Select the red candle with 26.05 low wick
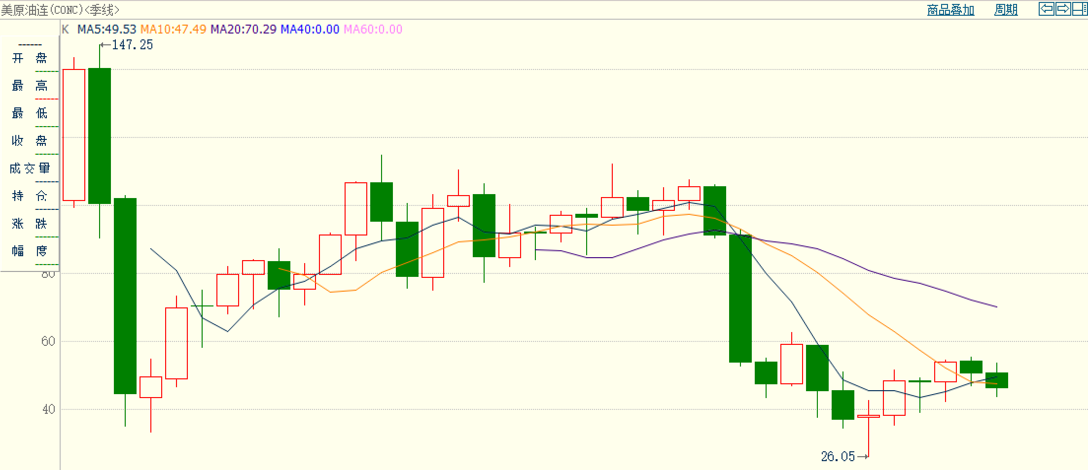This screenshot has width=1088, height=470. [869, 417]
